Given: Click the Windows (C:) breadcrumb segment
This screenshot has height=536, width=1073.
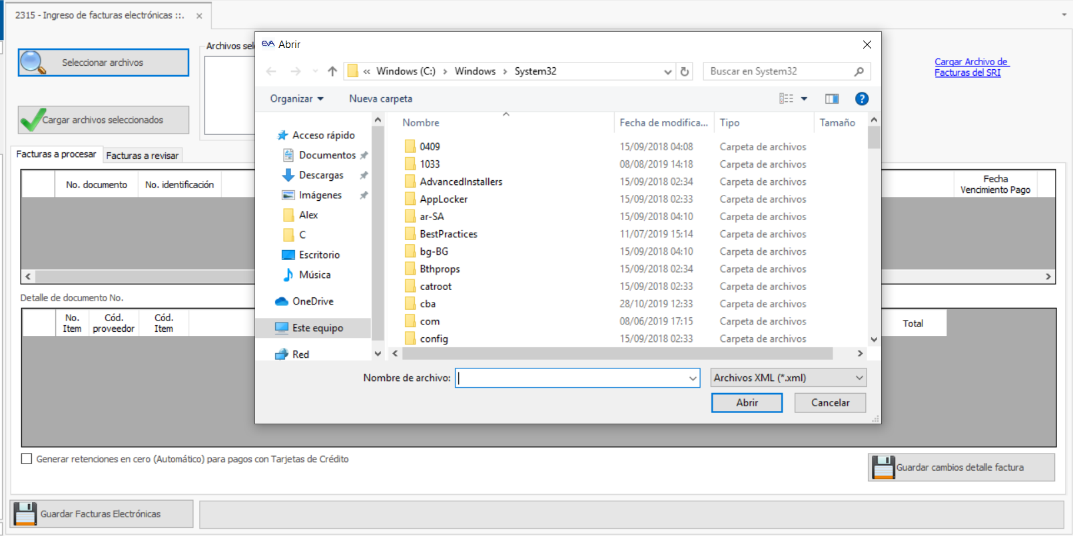Looking at the screenshot, I should tap(406, 71).
